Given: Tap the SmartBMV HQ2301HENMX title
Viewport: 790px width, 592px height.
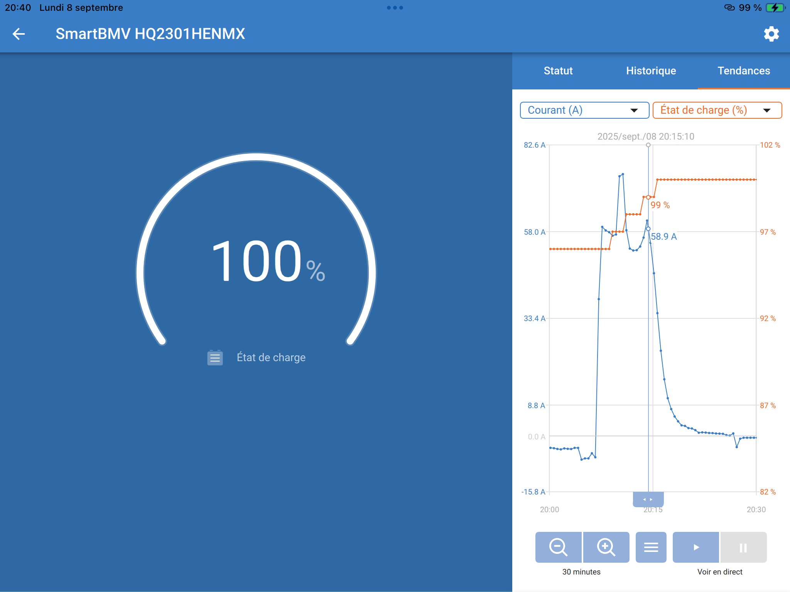Looking at the screenshot, I should tap(150, 34).
